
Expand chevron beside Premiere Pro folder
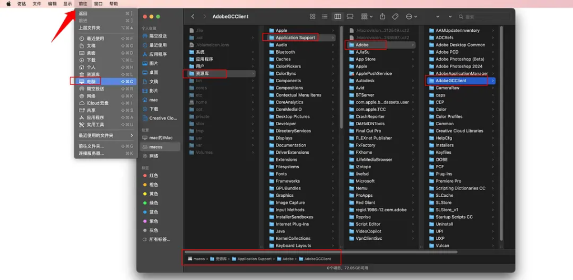pos(493,181)
